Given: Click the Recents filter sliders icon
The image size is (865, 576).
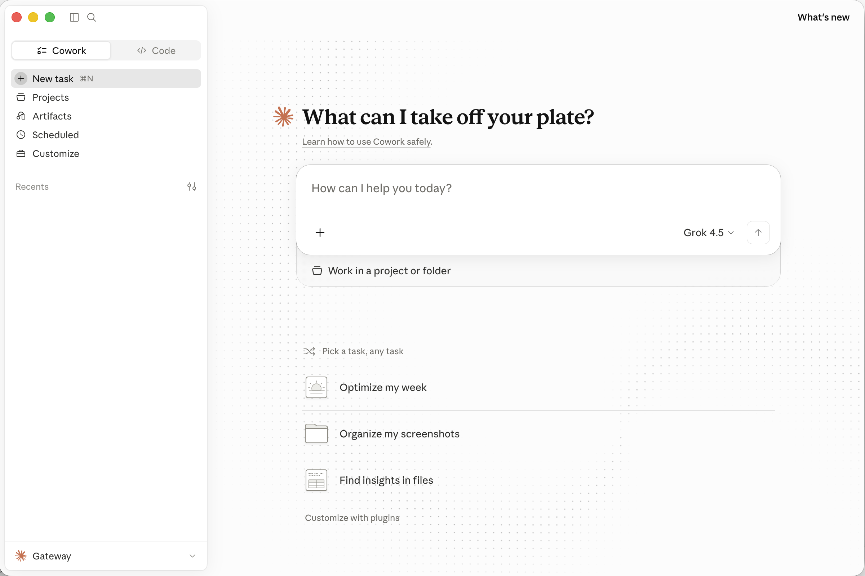Looking at the screenshot, I should (192, 186).
